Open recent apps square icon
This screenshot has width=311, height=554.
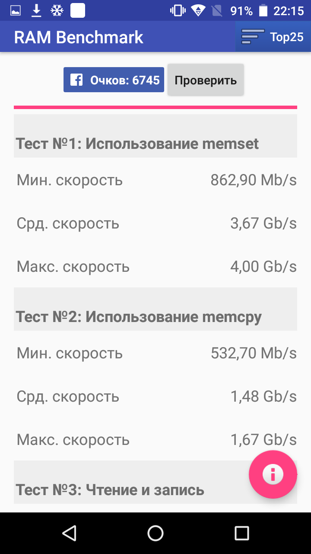(x=242, y=533)
